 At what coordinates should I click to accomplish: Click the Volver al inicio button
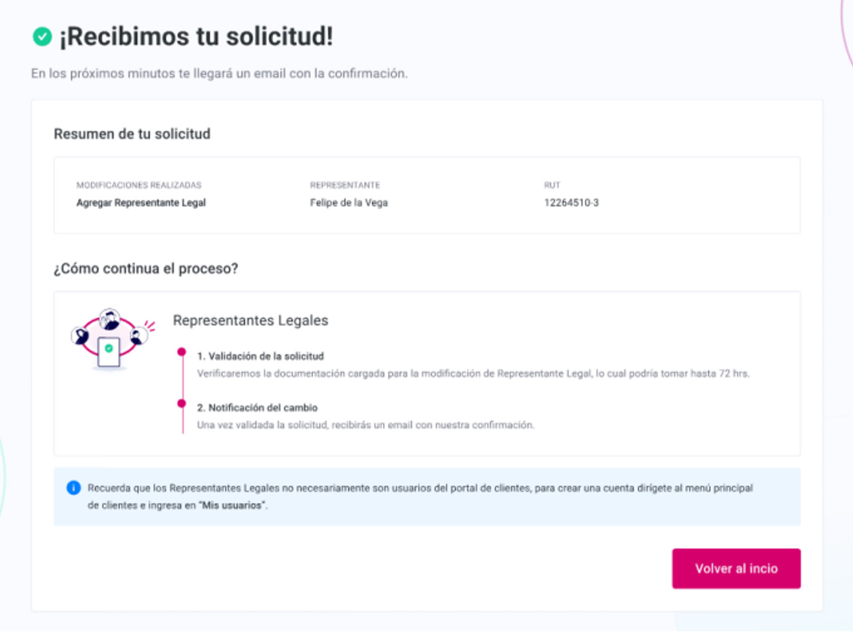[x=736, y=569]
